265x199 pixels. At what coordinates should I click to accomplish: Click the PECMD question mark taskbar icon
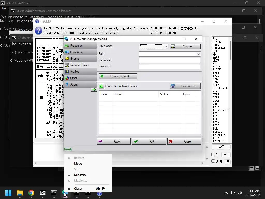click(100, 193)
